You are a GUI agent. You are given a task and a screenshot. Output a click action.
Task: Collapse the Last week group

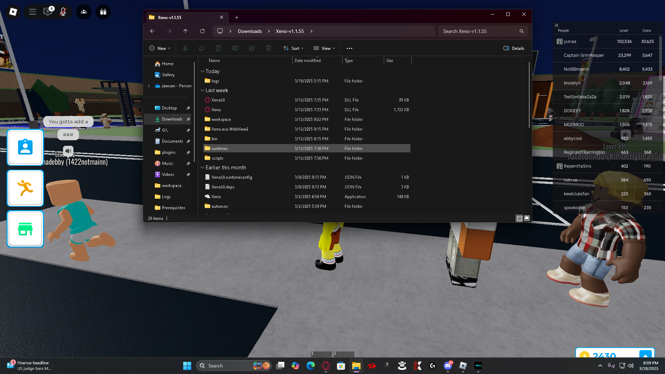tap(203, 90)
